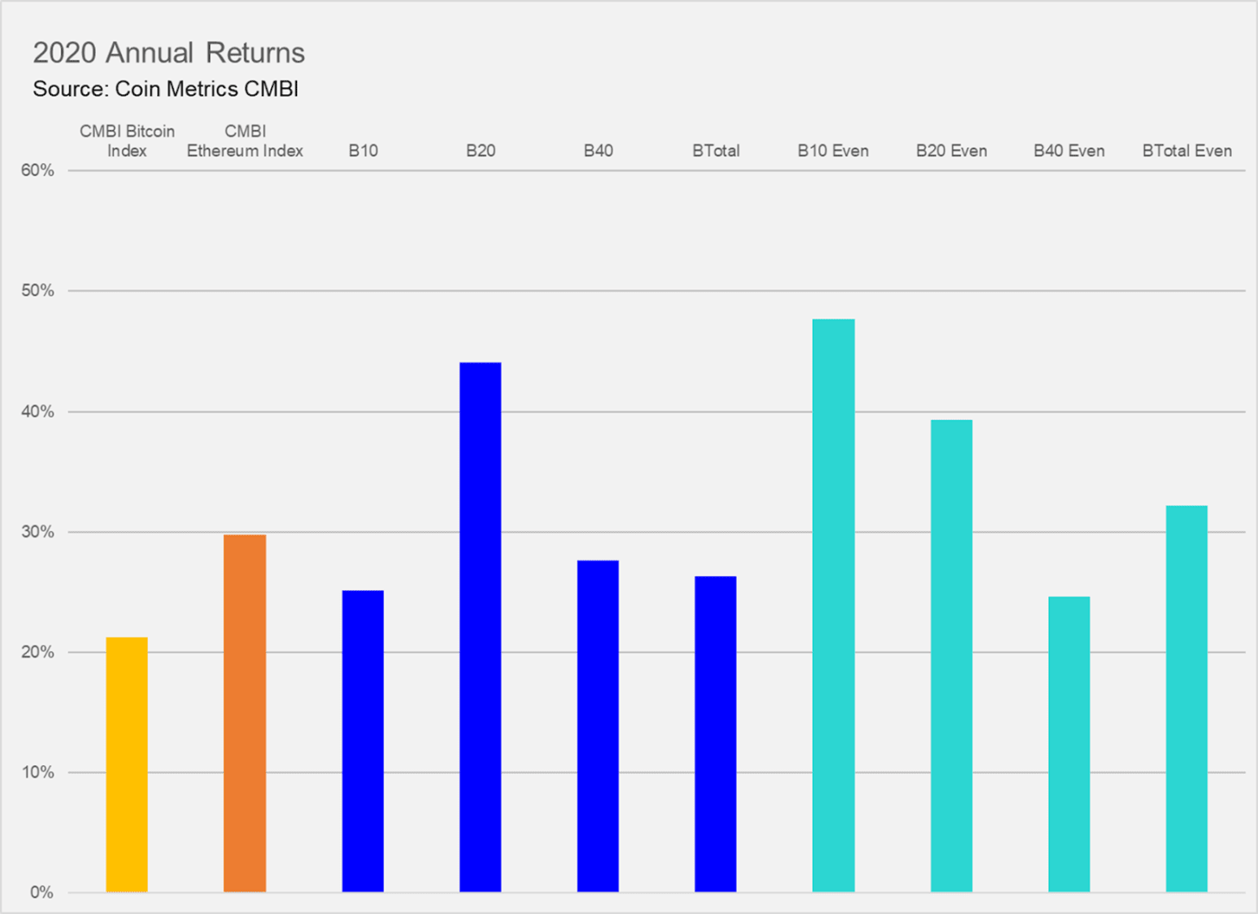Screen dimensions: 1258x914
Task: Click the 'BTotal' category label
Action: [x=716, y=150]
